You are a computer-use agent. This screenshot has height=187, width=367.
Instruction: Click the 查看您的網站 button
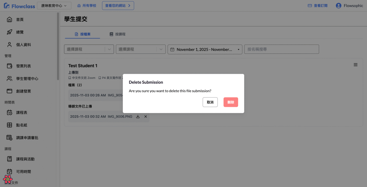tap(118, 6)
